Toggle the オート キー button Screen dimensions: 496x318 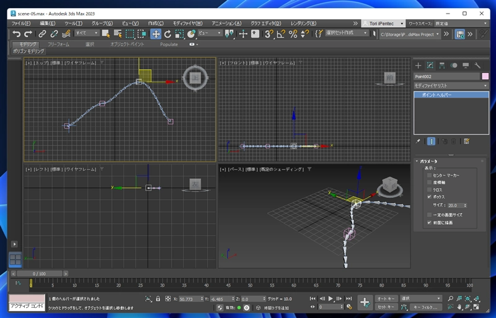click(386, 298)
